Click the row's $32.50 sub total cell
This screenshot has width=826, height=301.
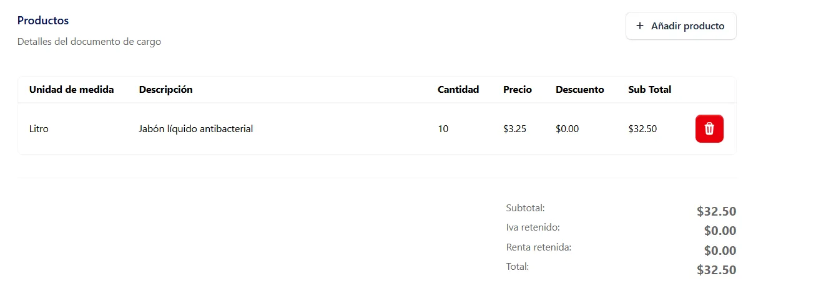[642, 129]
